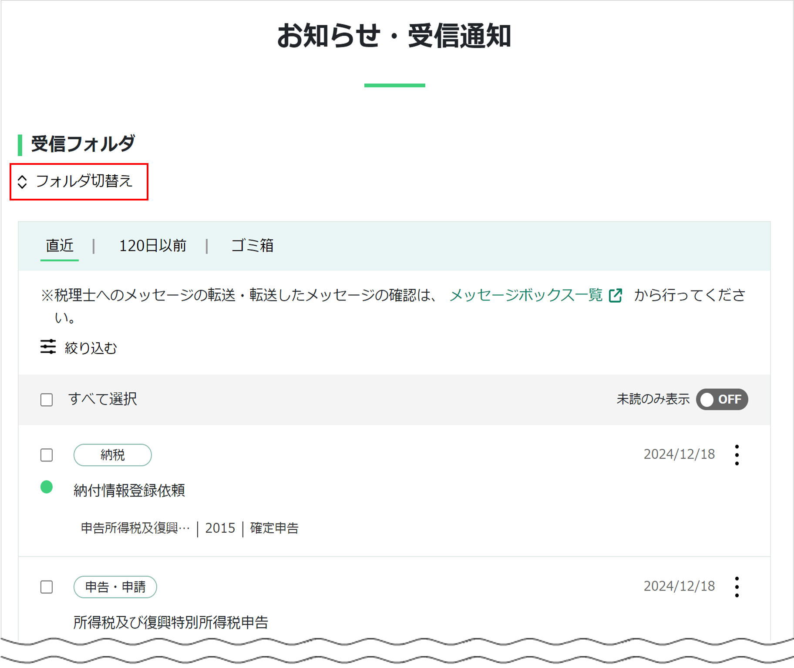The image size is (794, 668).
Task: Click the 受信フォルダ heading
Action: 83,144
